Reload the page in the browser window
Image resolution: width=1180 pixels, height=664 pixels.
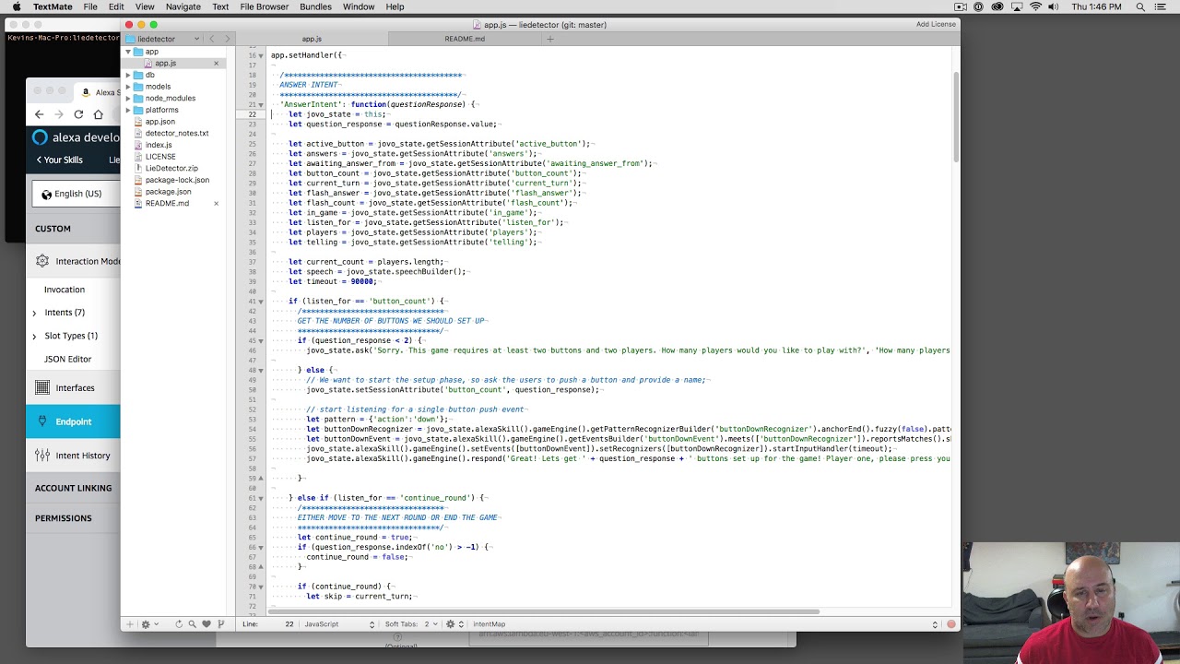coord(78,114)
